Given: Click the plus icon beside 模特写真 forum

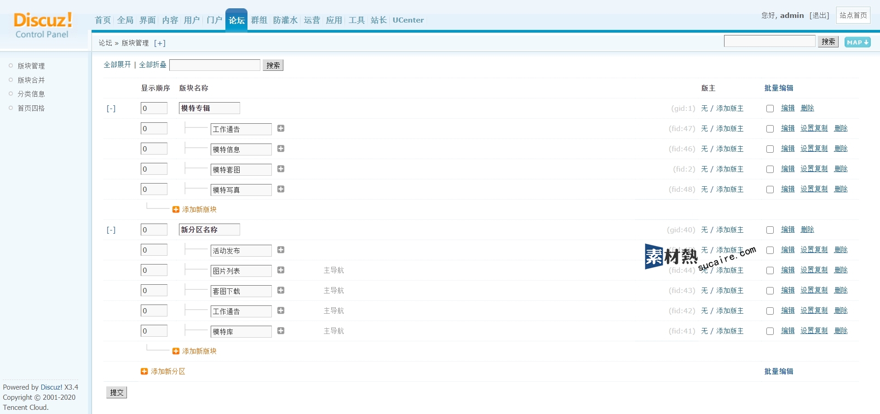Looking at the screenshot, I should (281, 189).
